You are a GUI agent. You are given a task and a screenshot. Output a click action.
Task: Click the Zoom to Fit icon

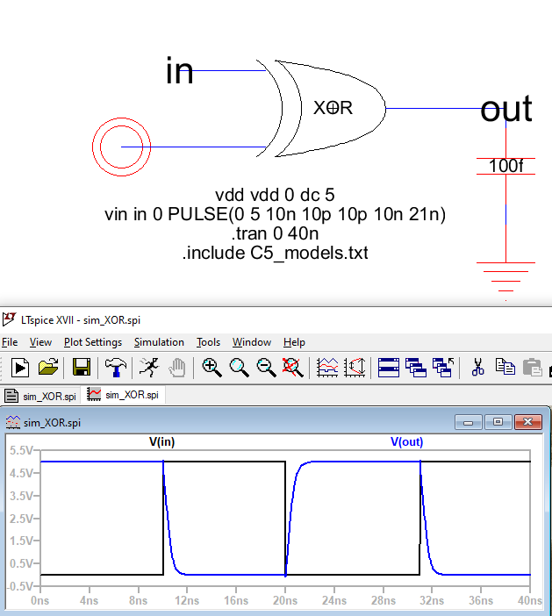(294, 368)
